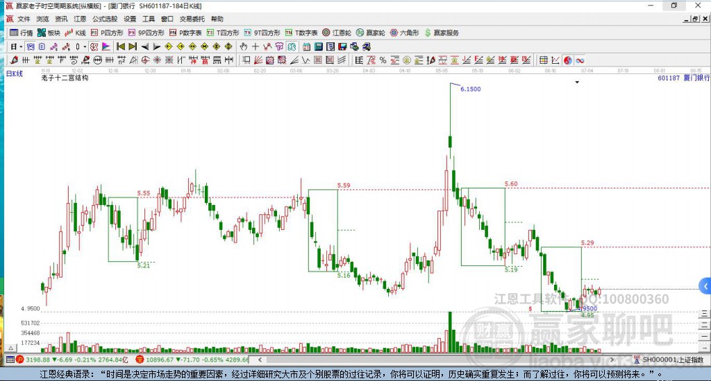Click the blue side-panel arrow at right edge
Screen dimensions: 711x381
click(x=705, y=285)
